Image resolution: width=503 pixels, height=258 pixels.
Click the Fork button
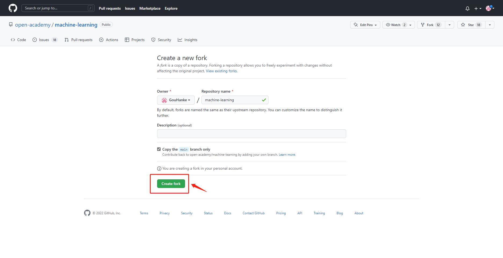tap(431, 25)
